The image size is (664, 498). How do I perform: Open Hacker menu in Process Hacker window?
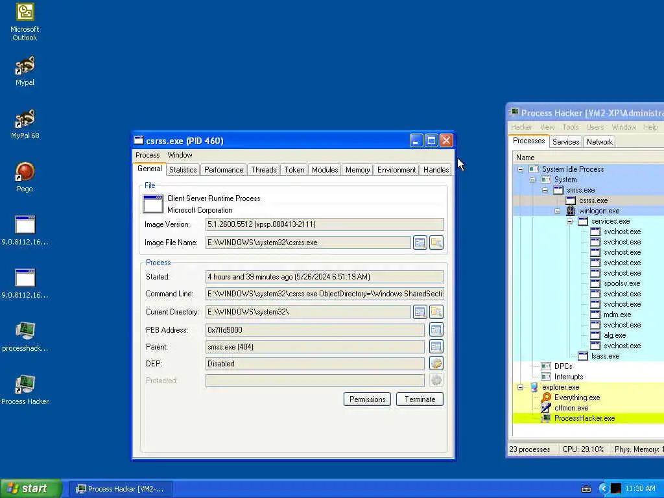coord(521,127)
